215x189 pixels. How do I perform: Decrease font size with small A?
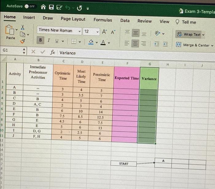tap(113, 32)
